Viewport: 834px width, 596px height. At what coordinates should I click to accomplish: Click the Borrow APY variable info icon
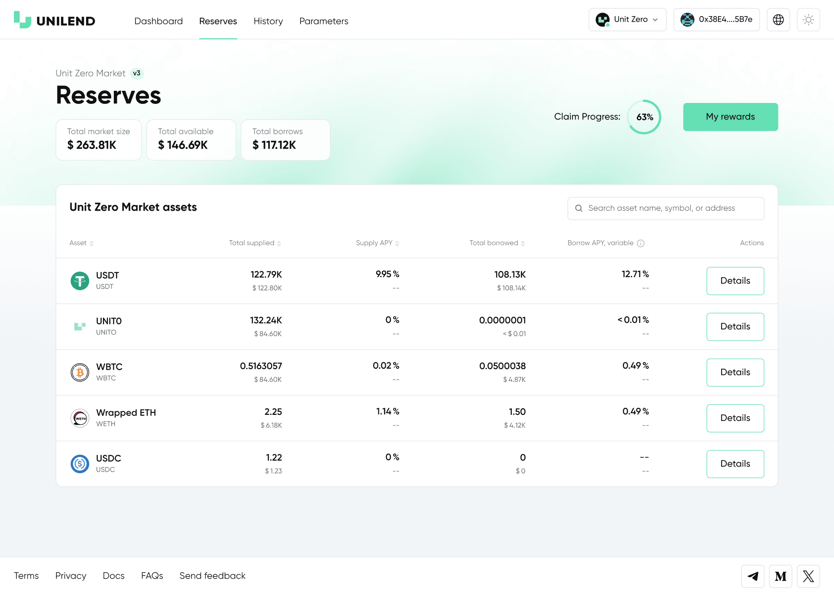coord(640,243)
